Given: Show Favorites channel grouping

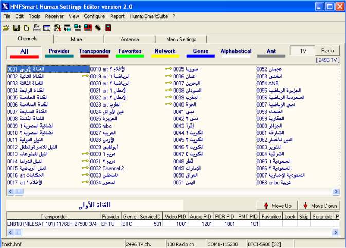Looking at the screenshot, I should (130, 53).
